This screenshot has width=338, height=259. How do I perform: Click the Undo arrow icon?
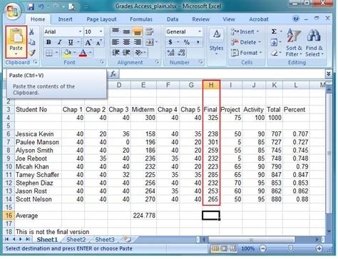pos(41,6)
